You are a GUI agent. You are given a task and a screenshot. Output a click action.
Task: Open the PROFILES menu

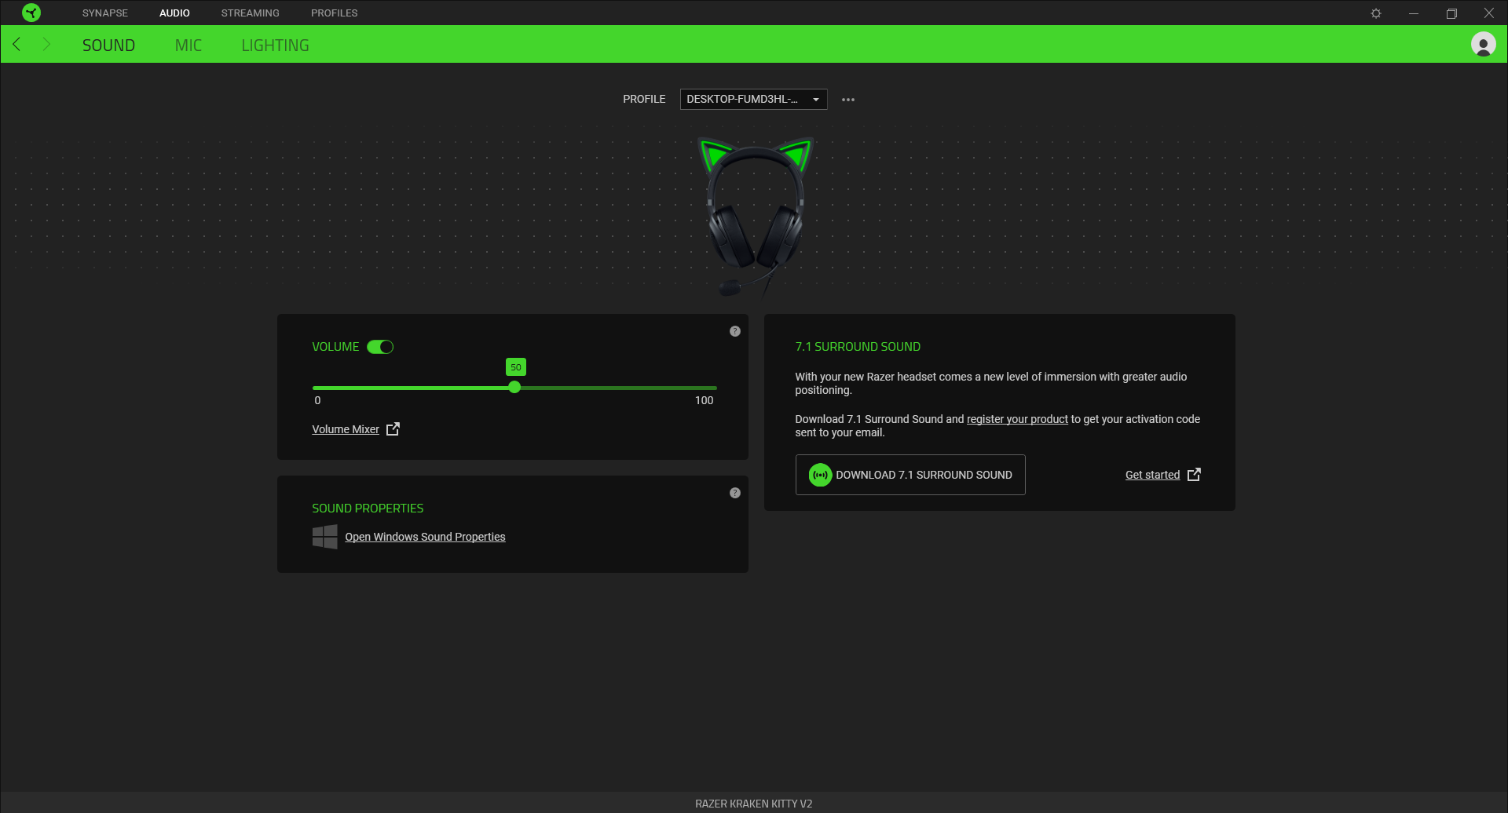click(334, 13)
